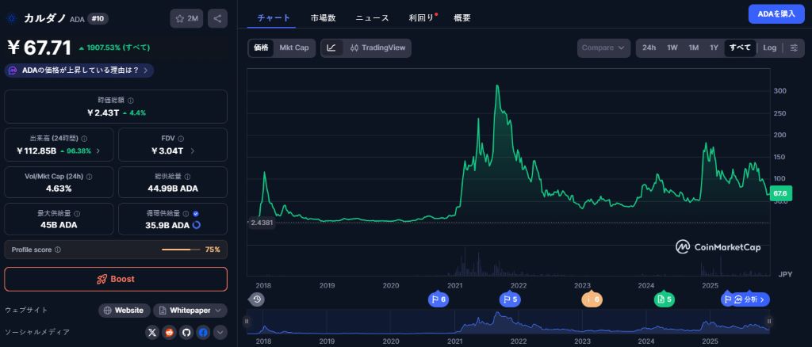
Task: Click the #10 rank badge
Action: click(98, 18)
